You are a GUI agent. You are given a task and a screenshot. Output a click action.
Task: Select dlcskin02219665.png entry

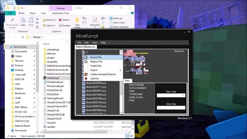(96, 95)
